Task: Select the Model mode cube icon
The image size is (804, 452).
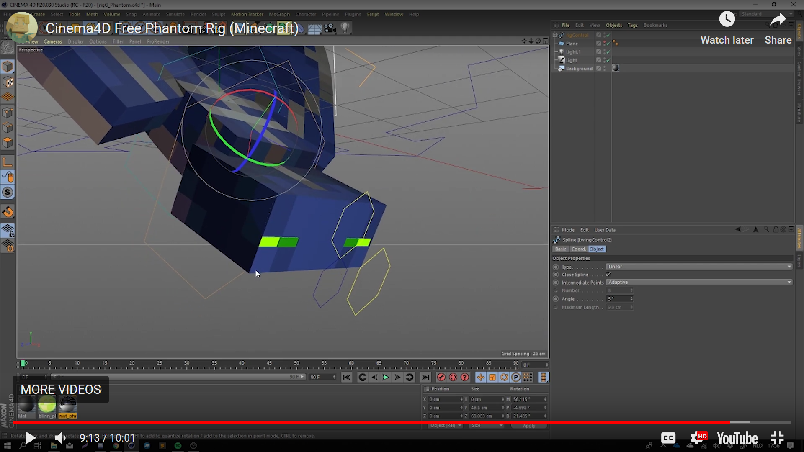Action: tap(8, 67)
